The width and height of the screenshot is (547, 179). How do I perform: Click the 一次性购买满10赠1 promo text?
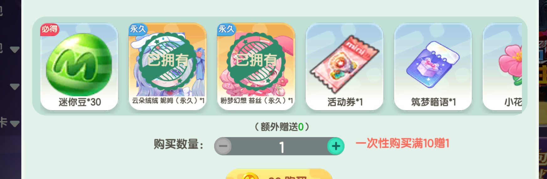(402, 143)
